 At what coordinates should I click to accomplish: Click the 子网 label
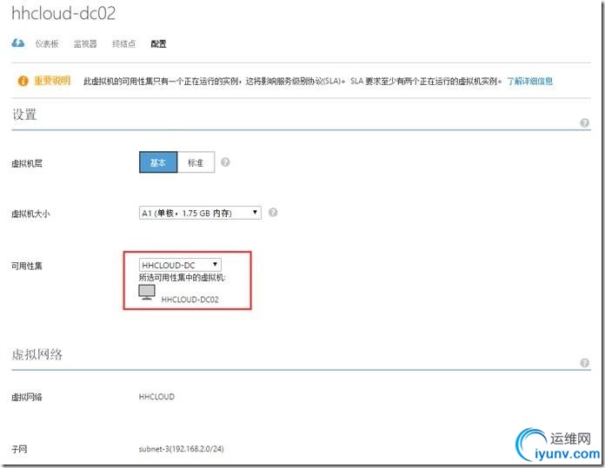(19, 449)
